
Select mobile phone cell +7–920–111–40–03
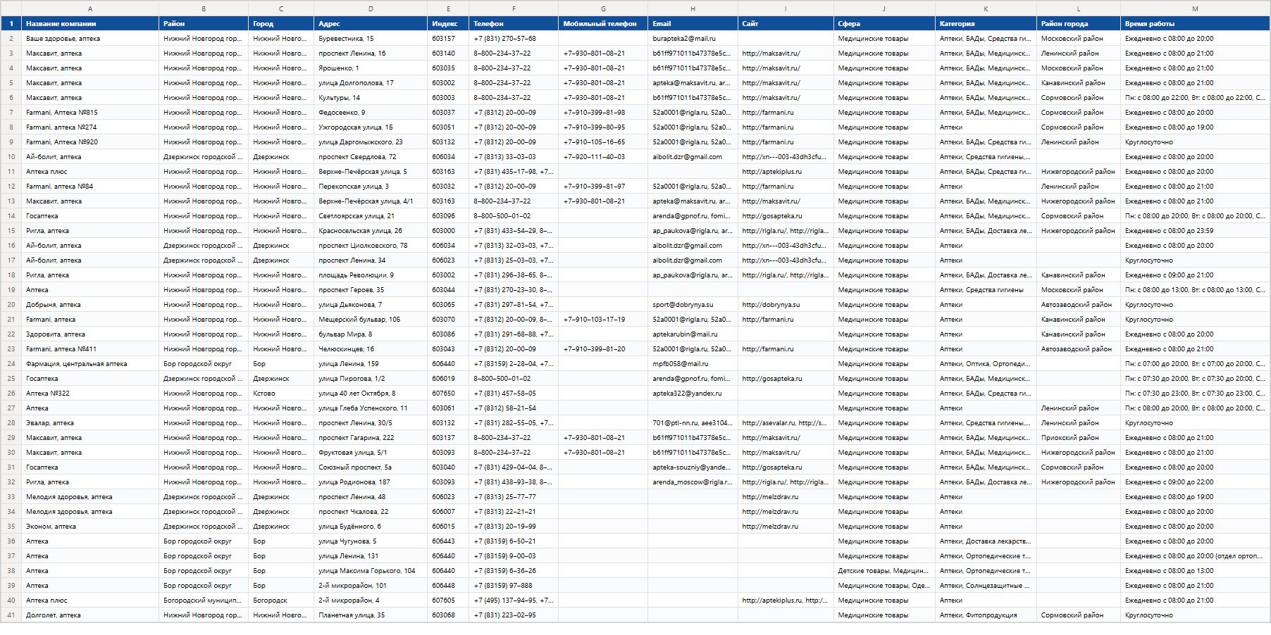pos(603,157)
